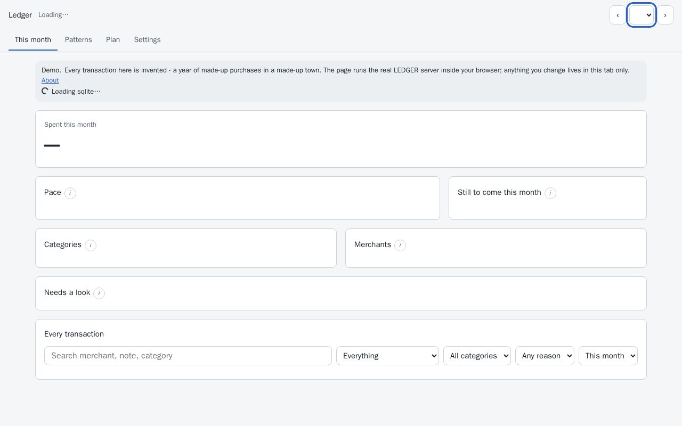682x426 pixels.
Task: Switch to the Patterns tab
Action: coord(78,40)
